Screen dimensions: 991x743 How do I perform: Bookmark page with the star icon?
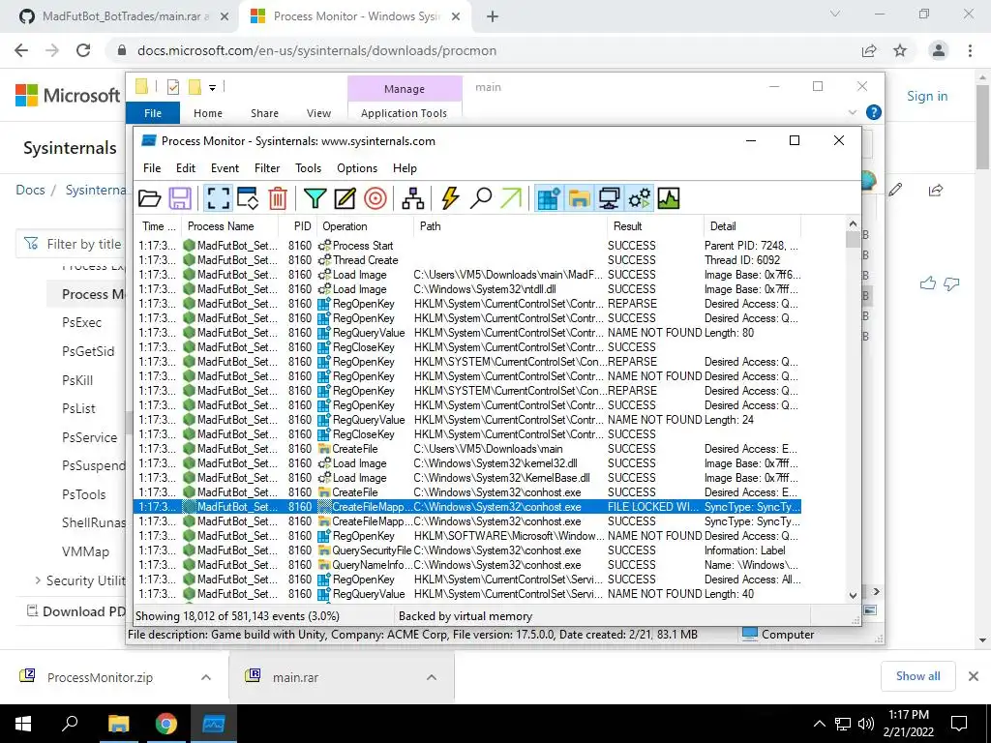(x=900, y=50)
